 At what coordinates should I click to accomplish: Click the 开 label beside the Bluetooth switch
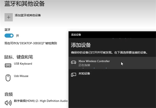coord(18,36)
